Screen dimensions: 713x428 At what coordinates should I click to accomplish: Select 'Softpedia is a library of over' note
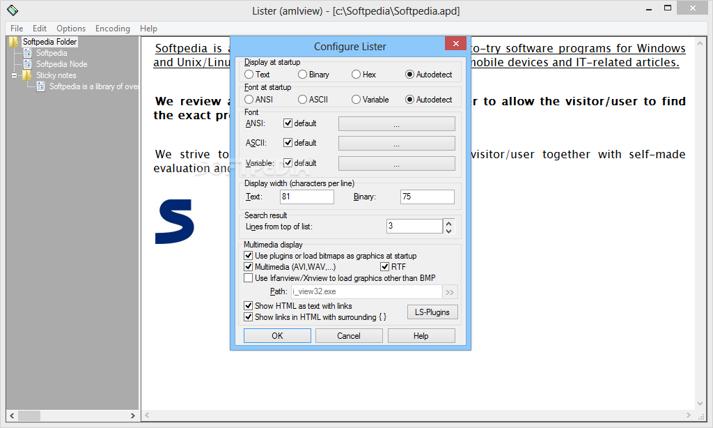(94, 86)
